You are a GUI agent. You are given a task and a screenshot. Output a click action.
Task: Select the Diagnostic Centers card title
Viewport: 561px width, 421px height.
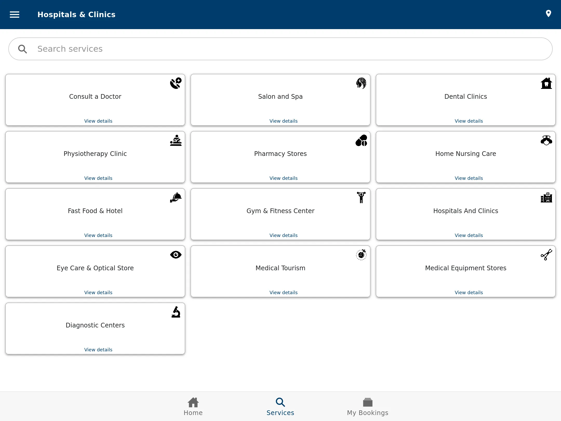(95, 325)
